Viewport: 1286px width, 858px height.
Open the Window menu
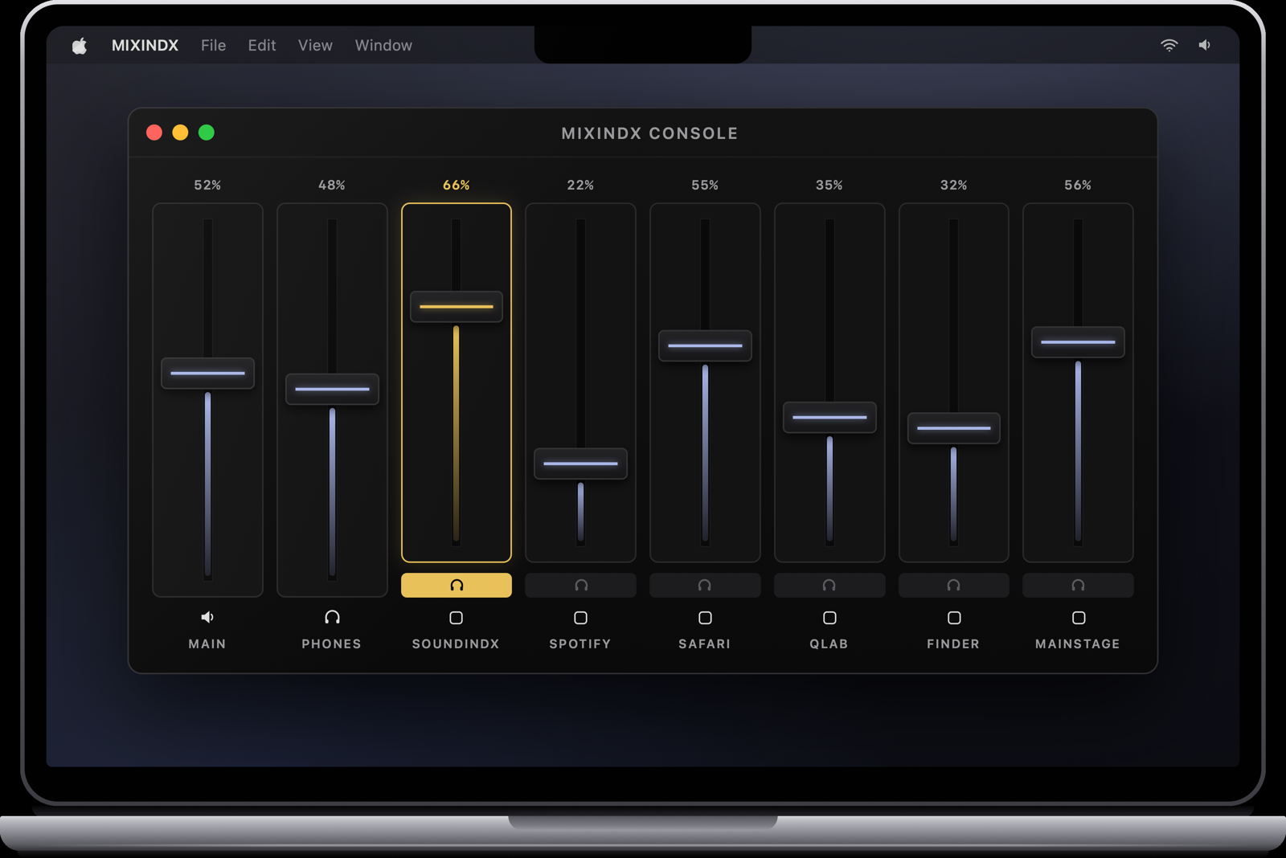pos(383,46)
